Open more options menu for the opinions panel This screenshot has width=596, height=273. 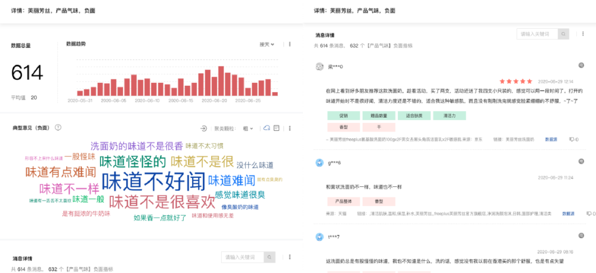click(289, 128)
